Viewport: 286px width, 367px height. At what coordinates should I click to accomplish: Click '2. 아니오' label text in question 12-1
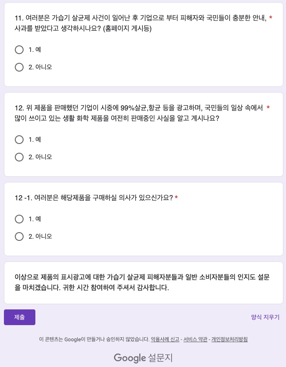pyautogui.click(x=40, y=237)
